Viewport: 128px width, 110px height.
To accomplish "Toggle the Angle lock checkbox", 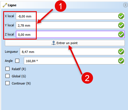I will pyautogui.click(x=17, y=61).
